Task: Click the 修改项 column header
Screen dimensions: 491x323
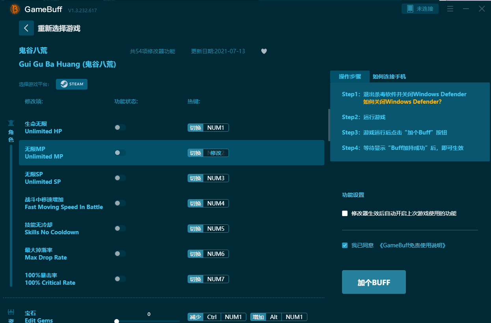Action: [34, 102]
